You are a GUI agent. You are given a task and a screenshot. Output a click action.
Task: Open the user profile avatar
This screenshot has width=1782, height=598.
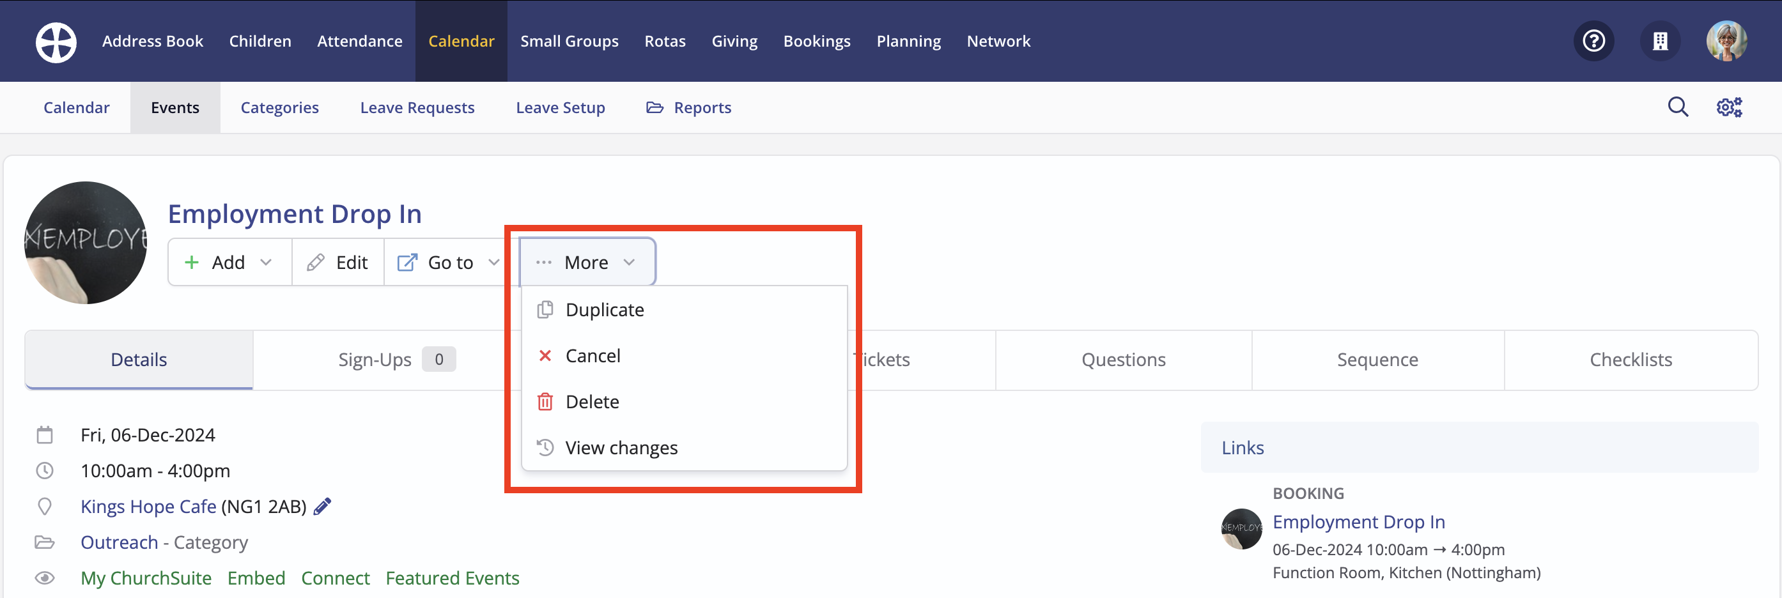click(1726, 42)
